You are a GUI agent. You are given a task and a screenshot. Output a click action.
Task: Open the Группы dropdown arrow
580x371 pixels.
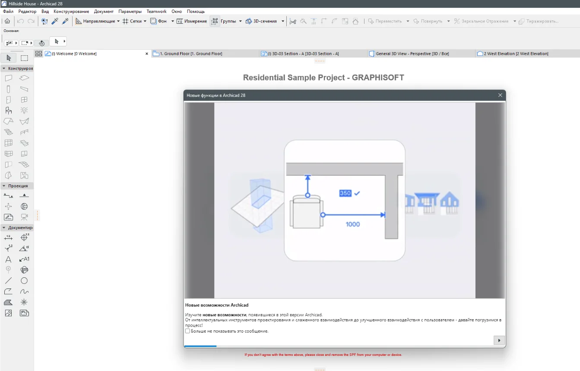point(241,21)
